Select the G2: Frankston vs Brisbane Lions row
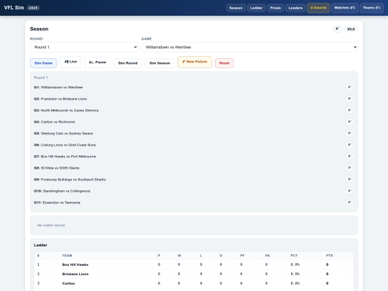 pos(194,98)
